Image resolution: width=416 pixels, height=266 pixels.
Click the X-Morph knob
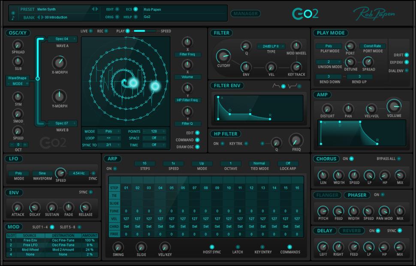pos(59,63)
